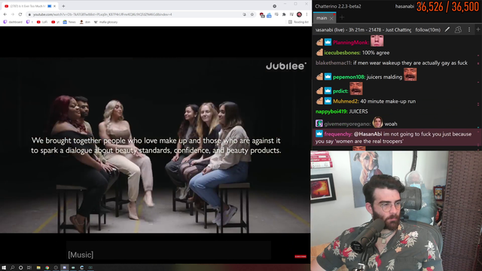The image size is (482, 271).
Task: Click the @HasanAbi mention in chat
Action: (x=368, y=134)
